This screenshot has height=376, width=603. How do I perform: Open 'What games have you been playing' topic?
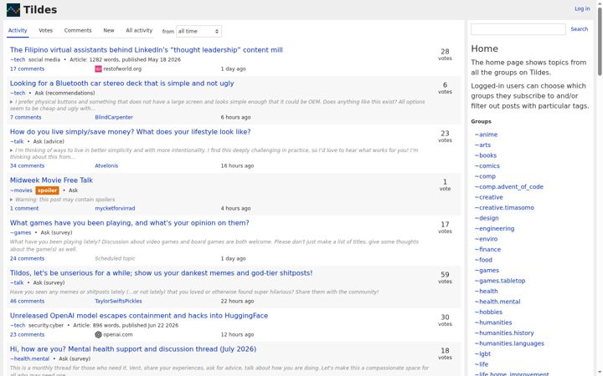(x=130, y=223)
